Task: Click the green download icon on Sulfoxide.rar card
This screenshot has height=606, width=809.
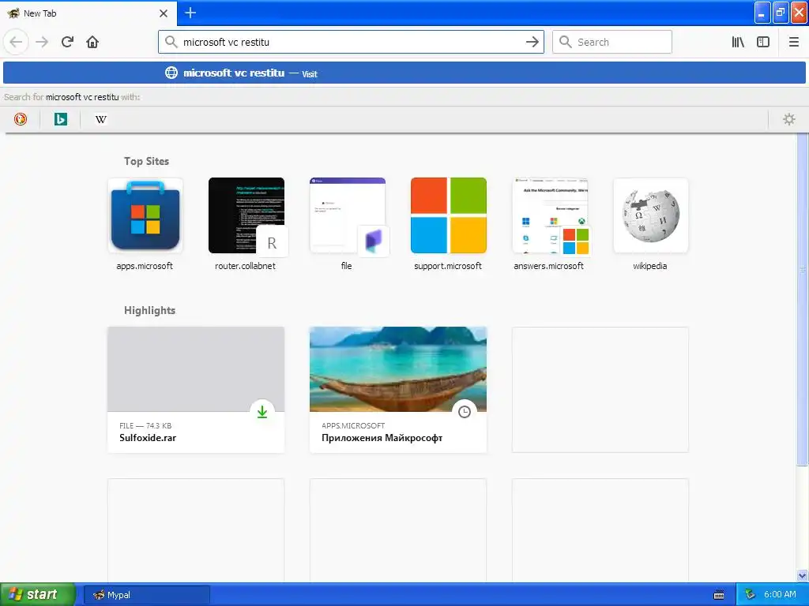Action: click(x=262, y=412)
